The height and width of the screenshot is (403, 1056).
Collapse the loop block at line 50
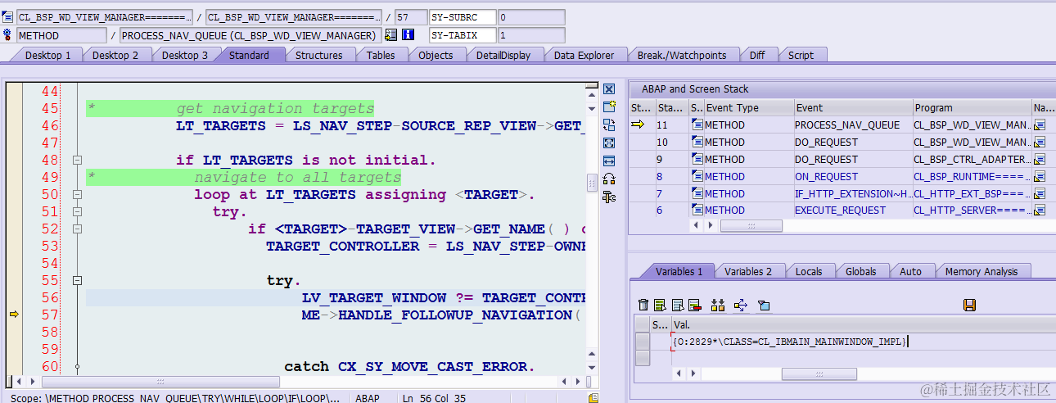[77, 195]
